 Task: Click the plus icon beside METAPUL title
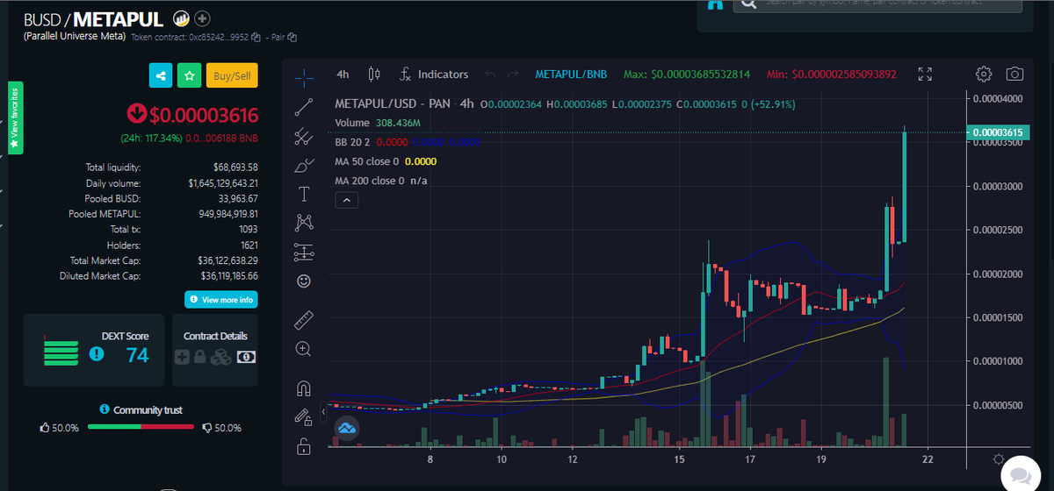coord(202,18)
